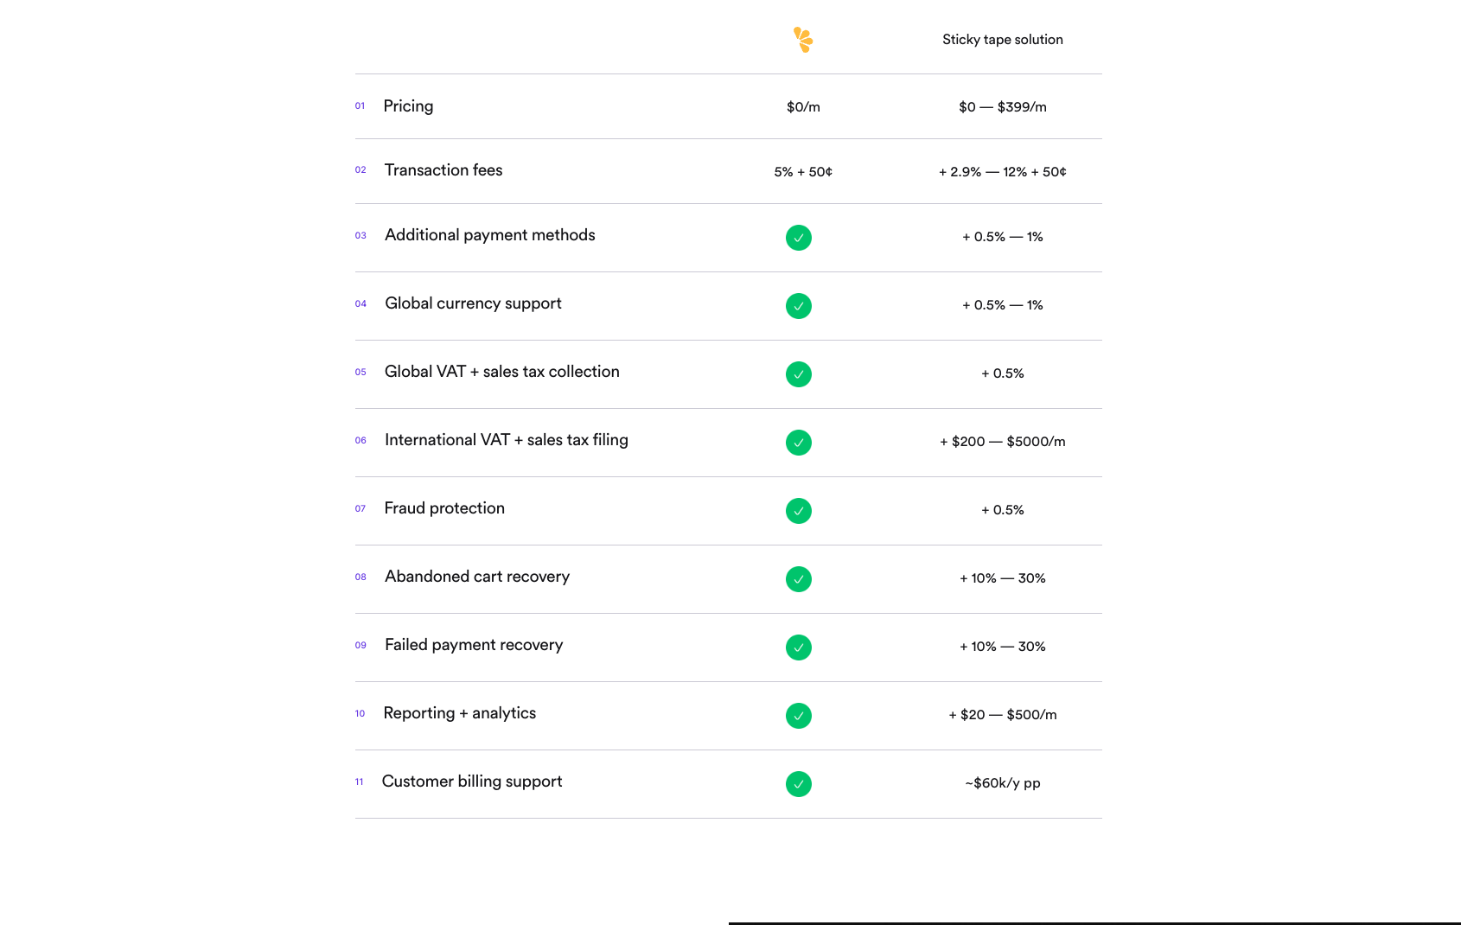Click the 5% + 50¢ transaction fee value

(x=803, y=172)
